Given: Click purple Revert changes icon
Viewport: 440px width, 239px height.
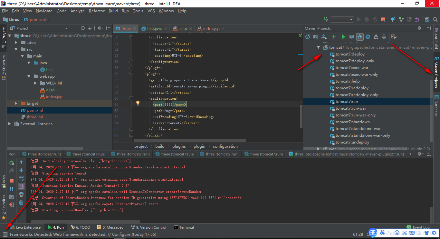Looking at the screenshot, I should 417,19.
